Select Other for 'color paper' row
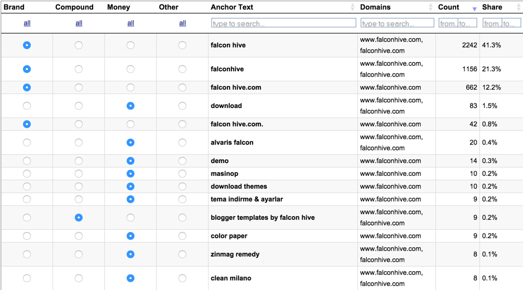Image resolution: width=523 pixels, height=290 pixels. click(x=182, y=235)
